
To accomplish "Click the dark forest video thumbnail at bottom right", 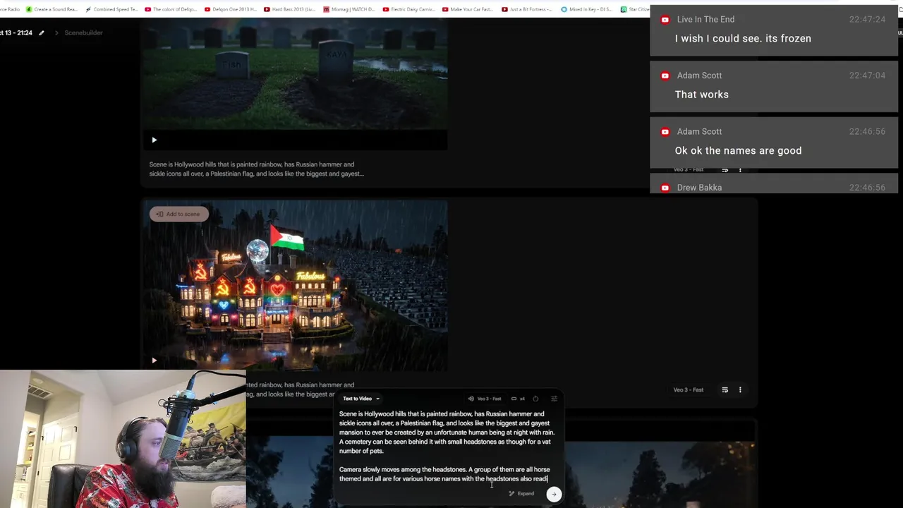I will pos(659,471).
